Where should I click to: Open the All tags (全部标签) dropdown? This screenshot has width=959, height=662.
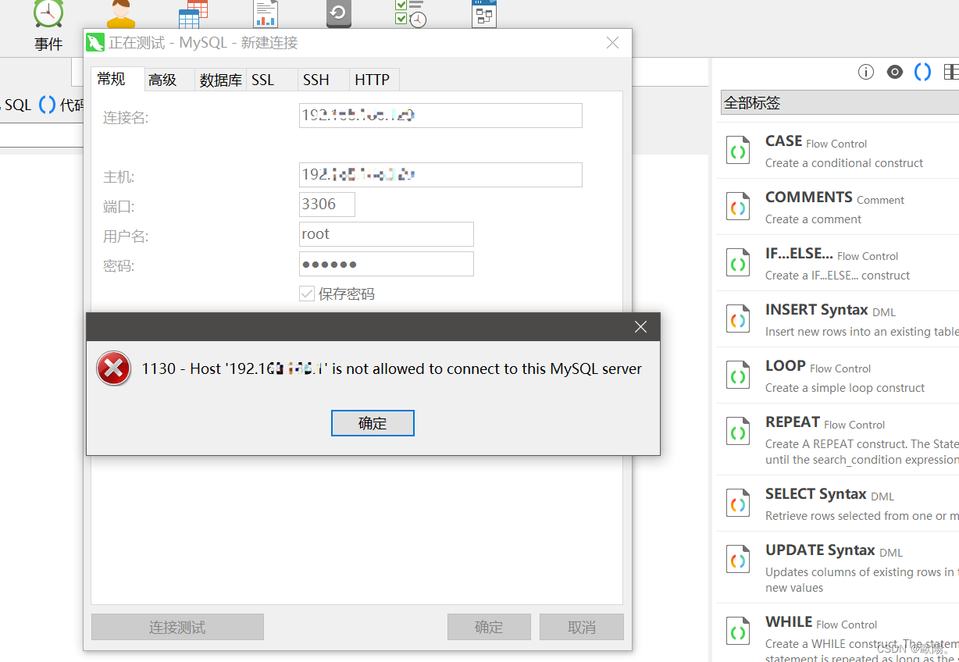click(x=840, y=102)
